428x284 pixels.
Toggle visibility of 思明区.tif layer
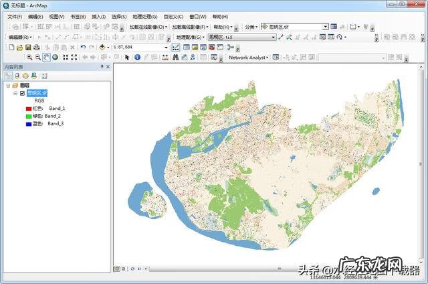[x=22, y=93]
